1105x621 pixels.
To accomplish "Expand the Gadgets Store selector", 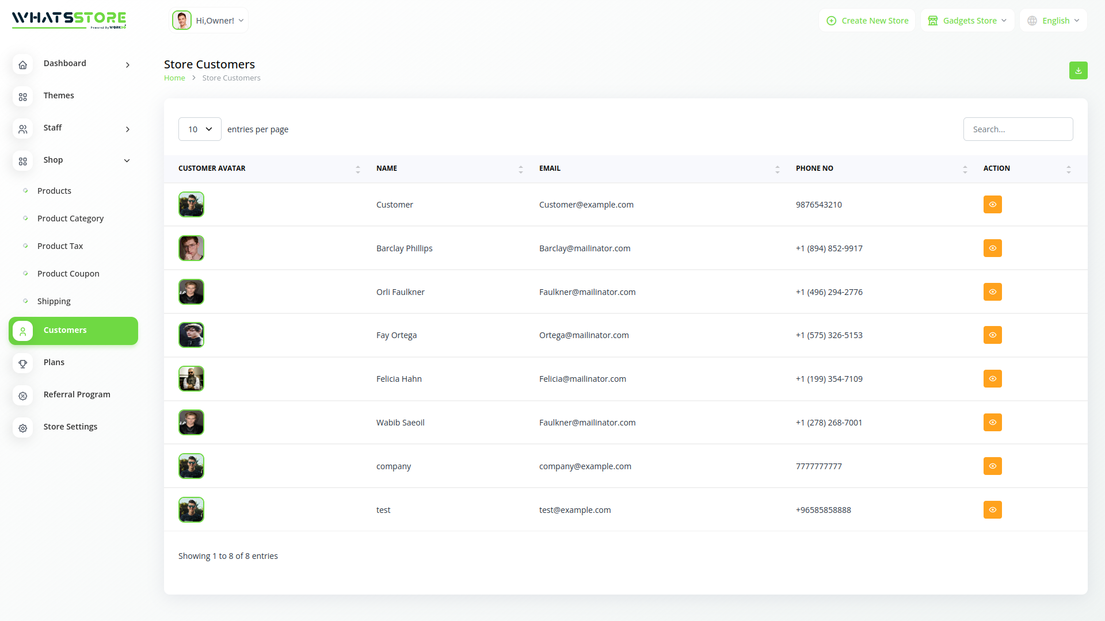I will coord(967,20).
